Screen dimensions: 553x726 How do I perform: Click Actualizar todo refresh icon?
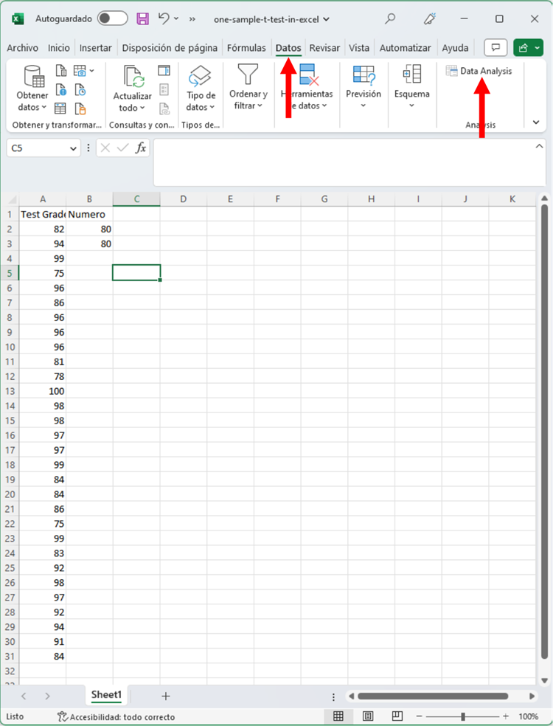click(x=133, y=76)
